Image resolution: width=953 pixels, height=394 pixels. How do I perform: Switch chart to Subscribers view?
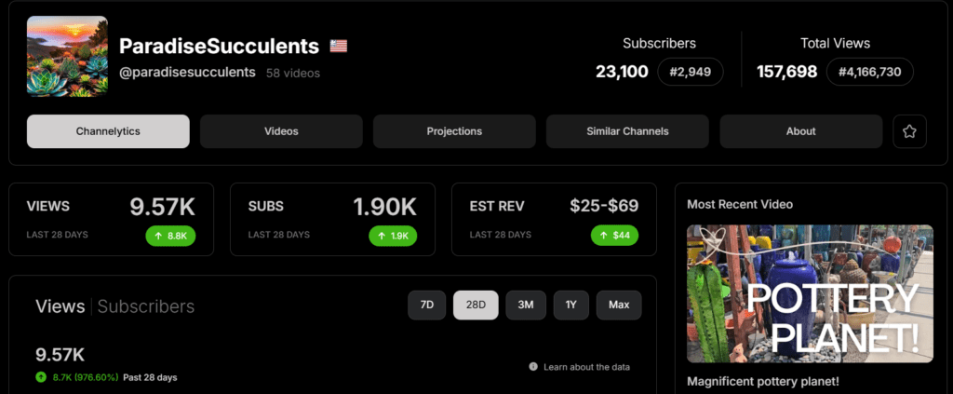[x=146, y=306]
